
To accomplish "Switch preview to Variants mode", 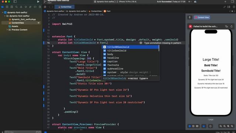I will [x=197, y=126].
